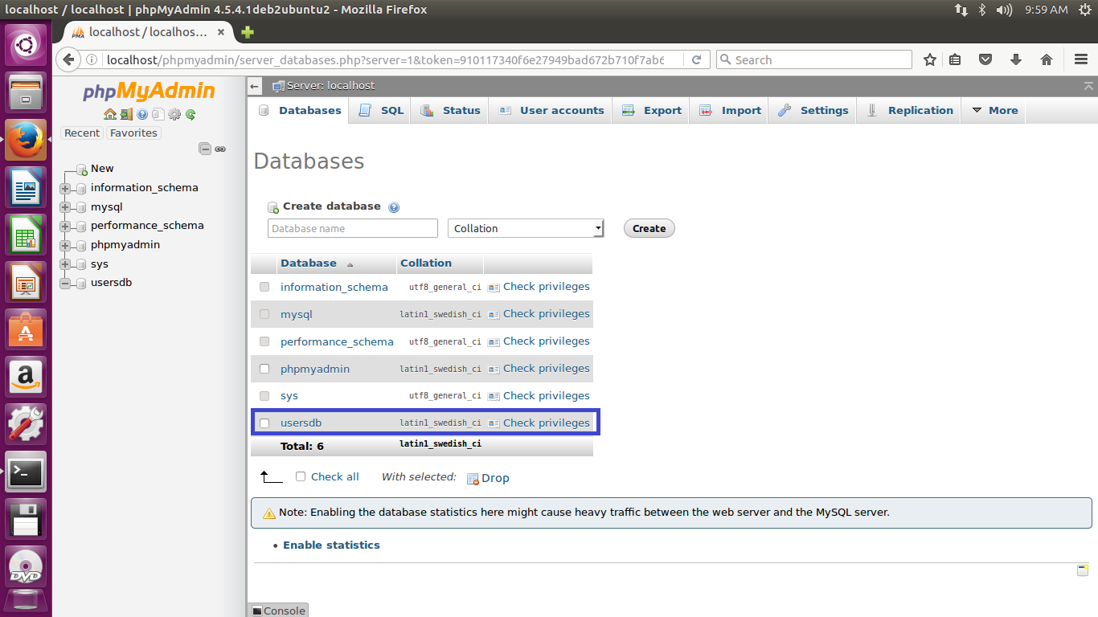Click the Enable statistics link
This screenshot has width=1098, height=617.
pyautogui.click(x=331, y=545)
